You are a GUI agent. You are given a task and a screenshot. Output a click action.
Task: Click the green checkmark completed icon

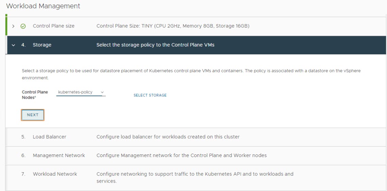(x=23, y=26)
